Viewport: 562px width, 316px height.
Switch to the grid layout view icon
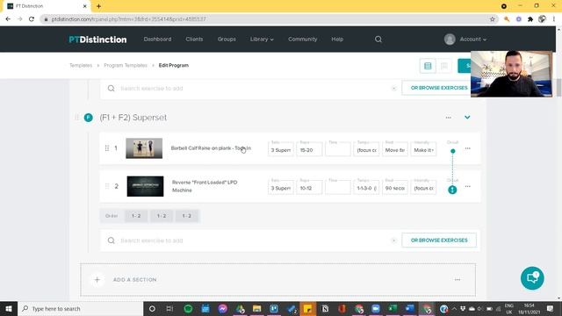click(444, 66)
